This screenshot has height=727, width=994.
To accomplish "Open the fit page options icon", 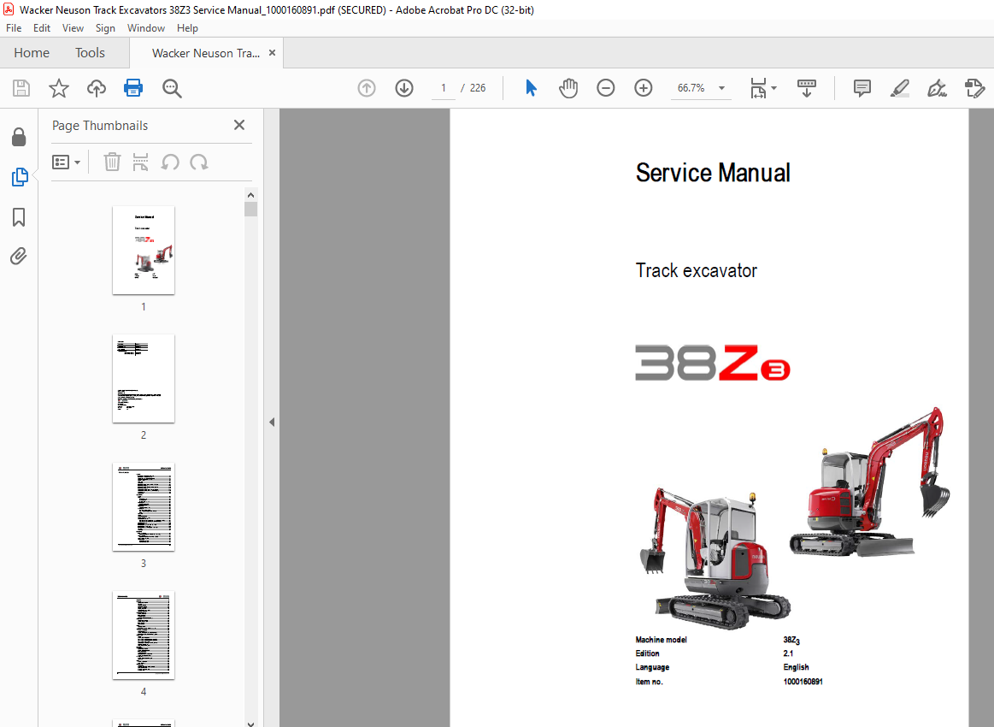I will [x=758, y=88].
